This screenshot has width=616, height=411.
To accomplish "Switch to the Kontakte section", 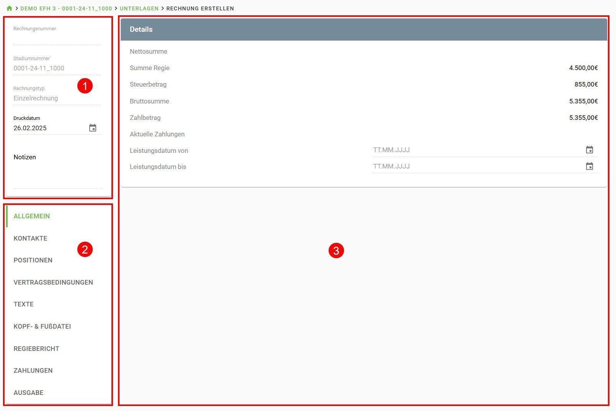I will pyautogui.click(x=31, y=238).
